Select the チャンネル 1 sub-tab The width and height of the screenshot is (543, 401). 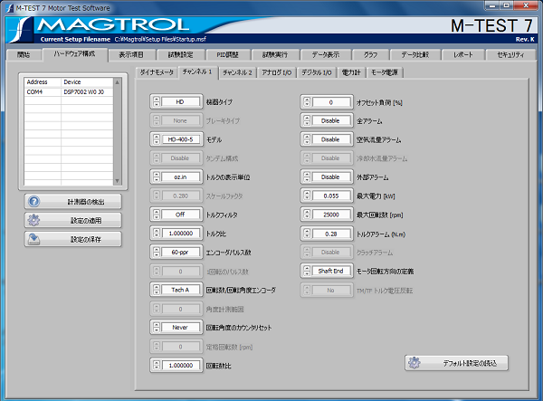tap(197, 72)
